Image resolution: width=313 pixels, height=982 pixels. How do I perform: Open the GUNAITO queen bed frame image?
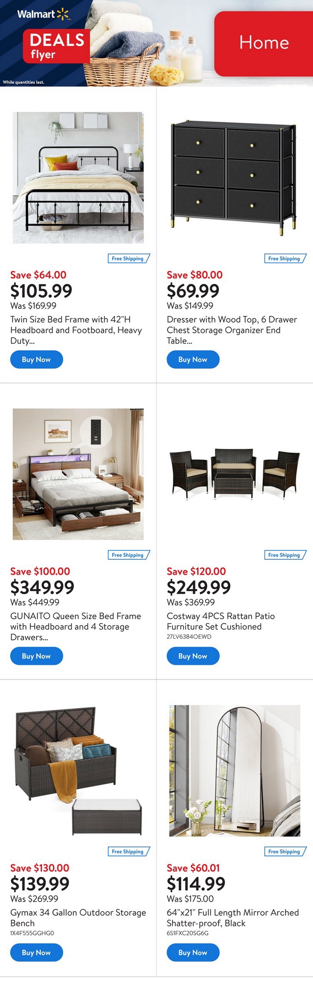point(78,474)
